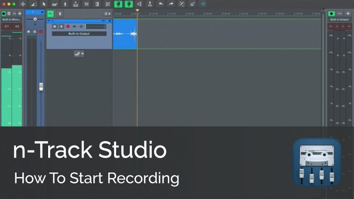This screenshot has height=199, width=354.
Task: Click the track speaker output icon
Action: [74, 27]
